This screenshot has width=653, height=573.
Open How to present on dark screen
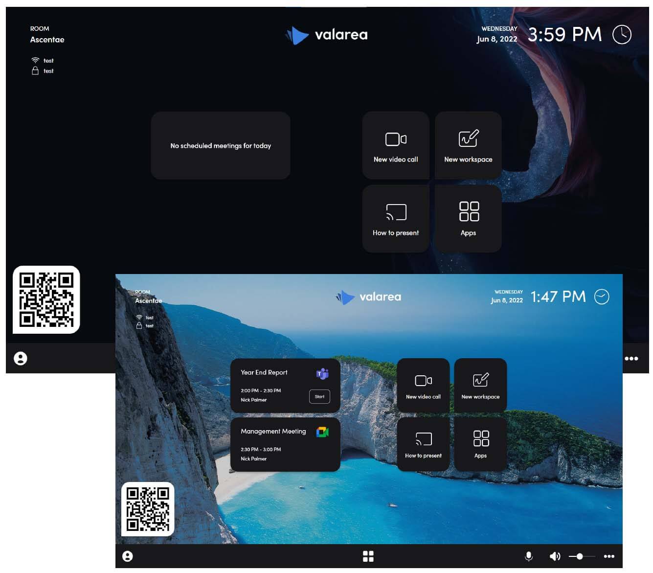(x=396, y=219)
